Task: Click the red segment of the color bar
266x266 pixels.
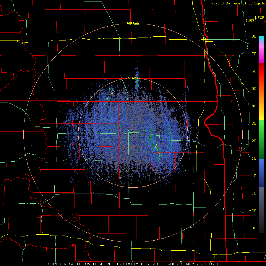Action: (261, 71)
